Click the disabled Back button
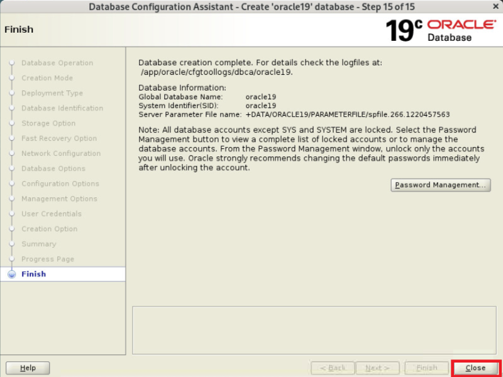The image size is (503, 377). tap(333, 368)
